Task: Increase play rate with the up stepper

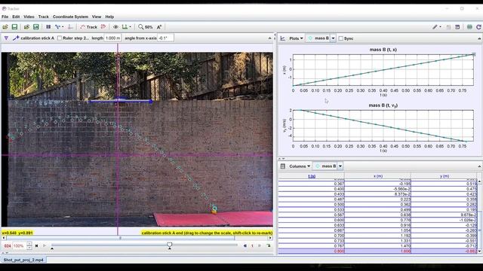Action: pyautogui.click(x=29, y=244)
